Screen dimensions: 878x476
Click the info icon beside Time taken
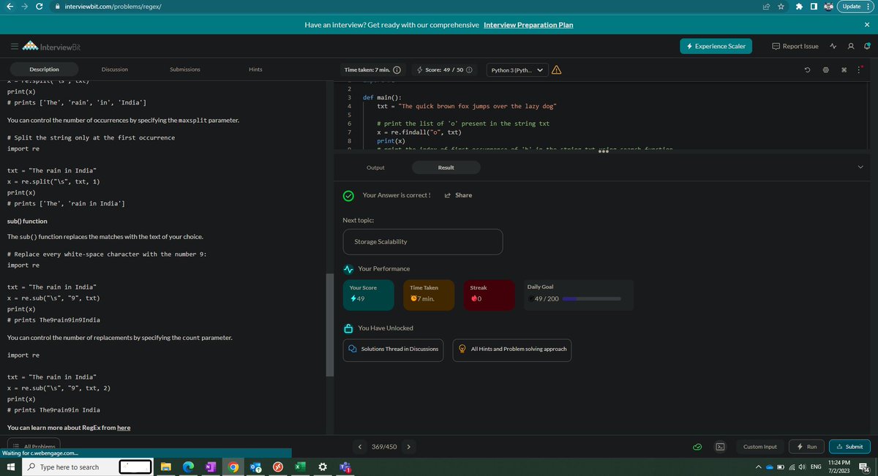point(397,70)
